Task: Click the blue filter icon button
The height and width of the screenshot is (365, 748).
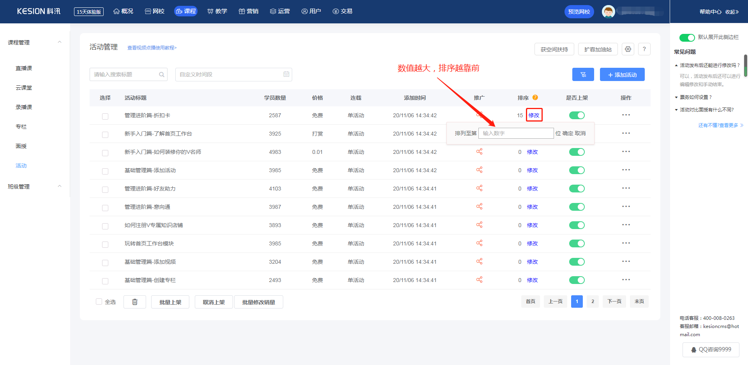Action: click(x=583, y=74)
